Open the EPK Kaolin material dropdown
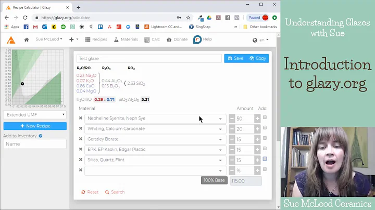 155,150
